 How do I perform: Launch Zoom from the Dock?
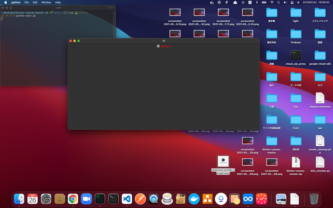[x=86, y=199]
